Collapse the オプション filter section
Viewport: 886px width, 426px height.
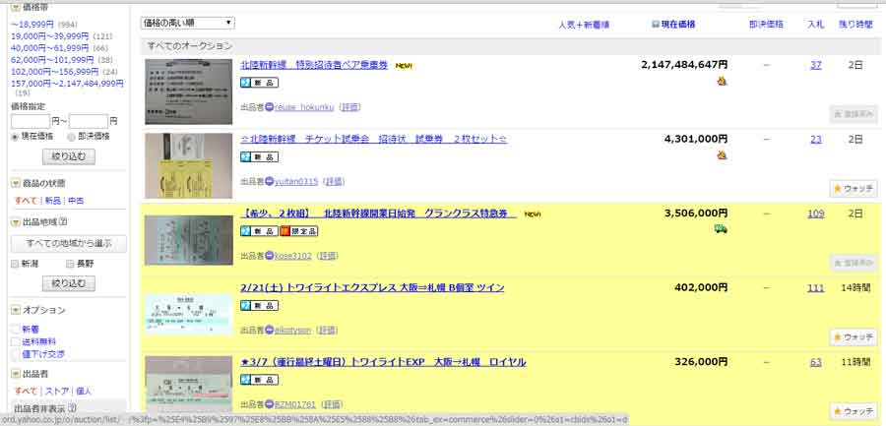(x=15, y=310)
